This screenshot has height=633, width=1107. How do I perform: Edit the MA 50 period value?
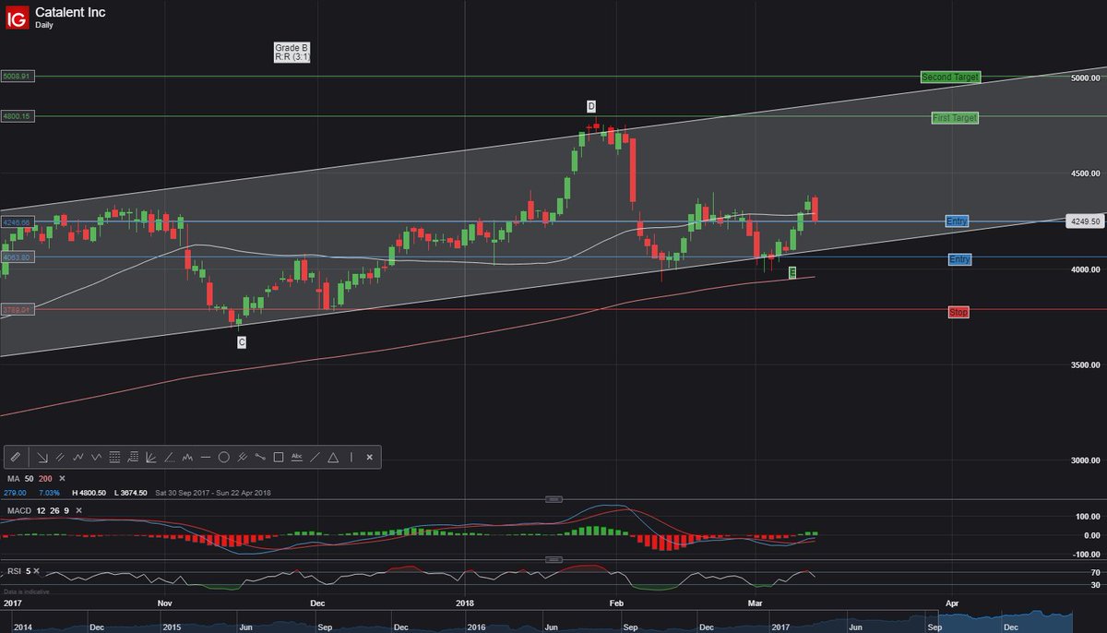click(x=28, y=479)
